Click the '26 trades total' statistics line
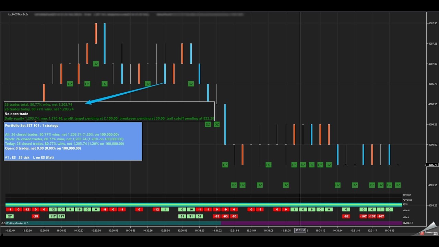 (x=38, y=104)
